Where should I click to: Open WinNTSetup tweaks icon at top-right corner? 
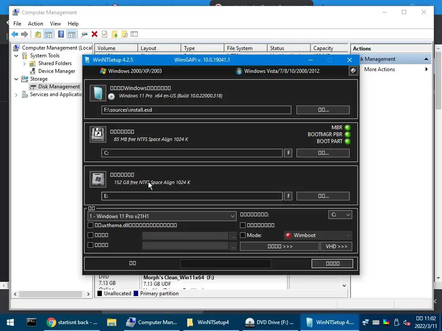pos(353,71)
